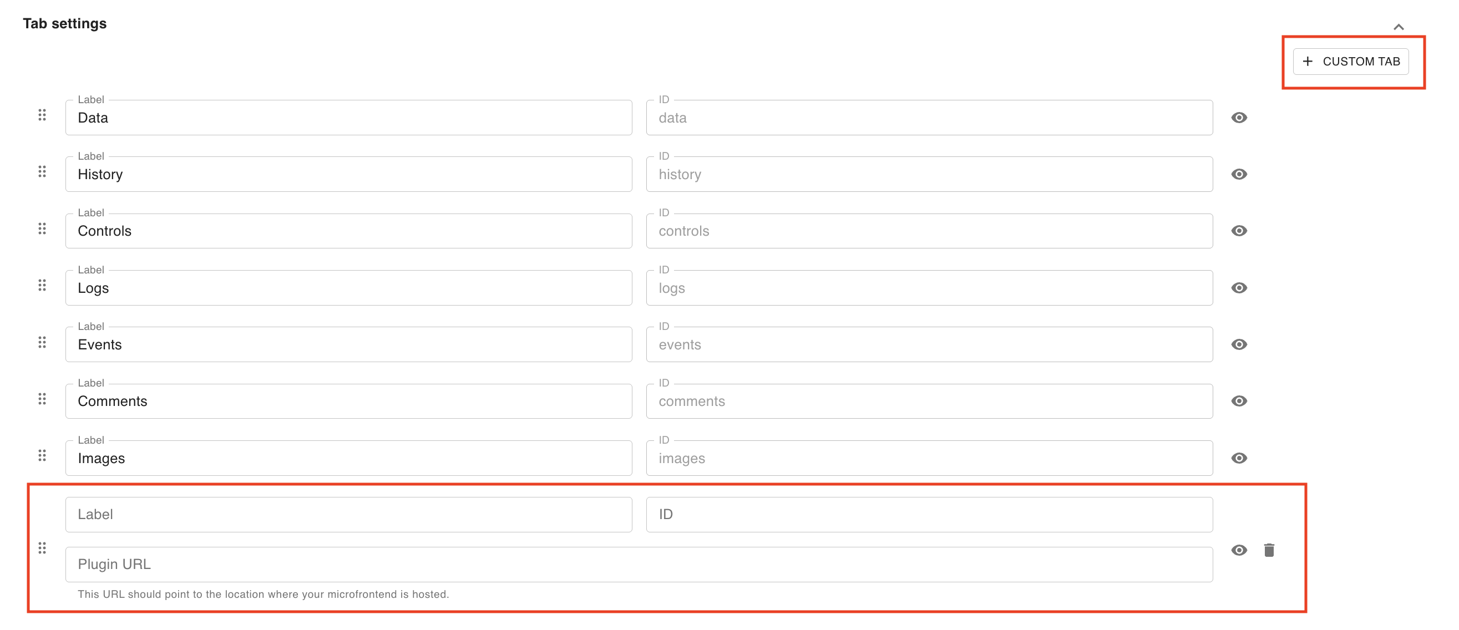
Task: Click the empty custom tab ID field
Action: coord(929,515)
